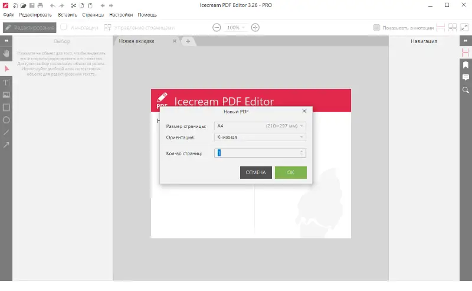
Task: Click the copy icon next to scissors
Action: click(x=81, y=5)
